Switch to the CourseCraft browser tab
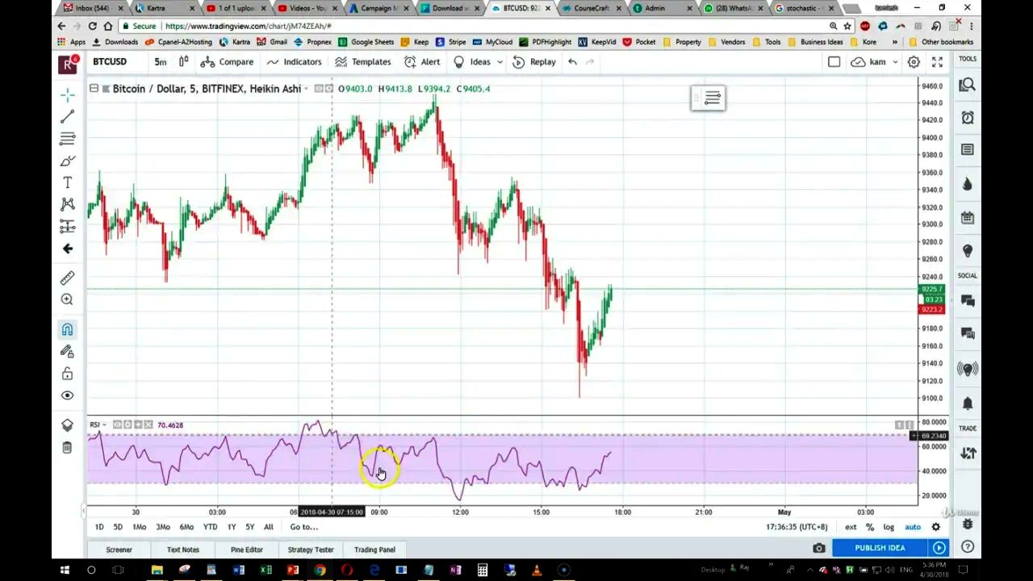 point(592,8)
